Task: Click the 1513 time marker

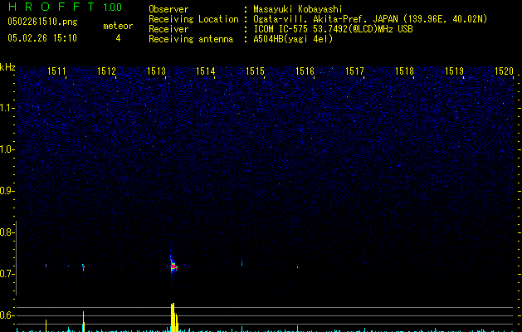Action: [x=156, y=71]
